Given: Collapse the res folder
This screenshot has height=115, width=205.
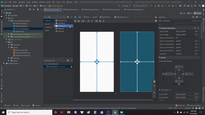Looking at the screenshot, I should tap(7, 42).
